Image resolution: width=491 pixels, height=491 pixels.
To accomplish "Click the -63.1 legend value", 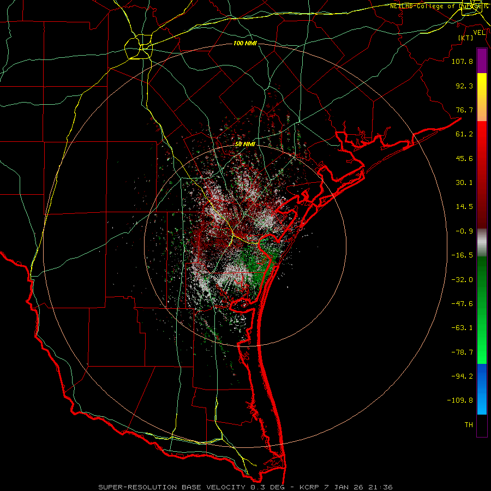I will tap(462, 328).
